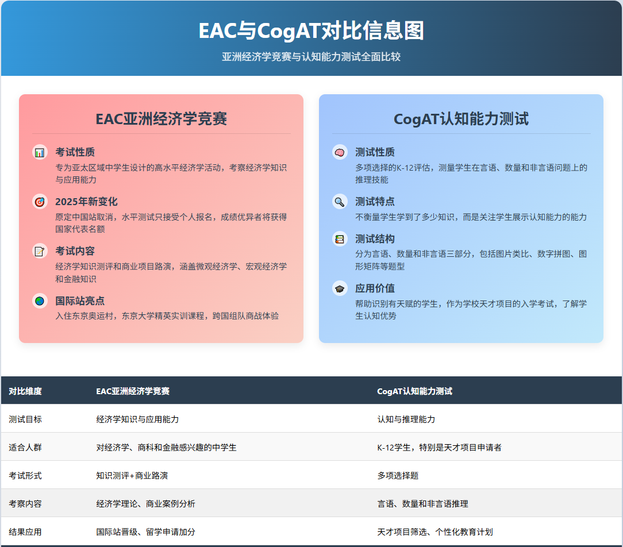Select the subtitle "亚洲经济学竞赛与认知能力测试全面比较"
Screen dimensions: 623x547
coord(311,57)
